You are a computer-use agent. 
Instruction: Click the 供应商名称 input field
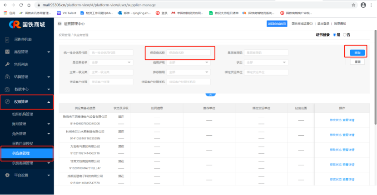[x=188, y=52]
